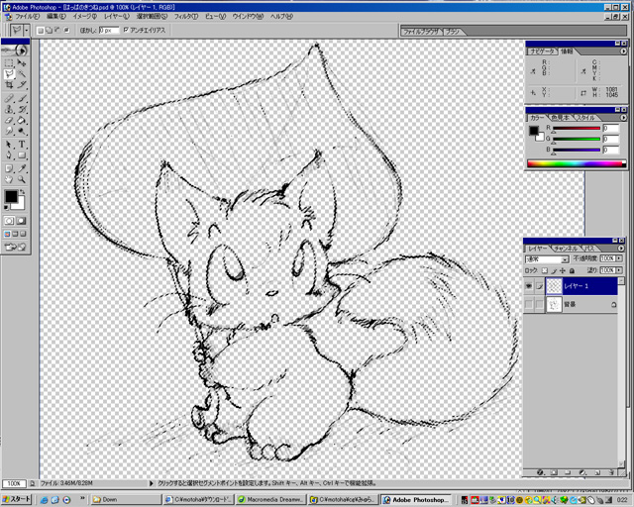
Task: Open the status bar info arrow
Action: [152, 483]
